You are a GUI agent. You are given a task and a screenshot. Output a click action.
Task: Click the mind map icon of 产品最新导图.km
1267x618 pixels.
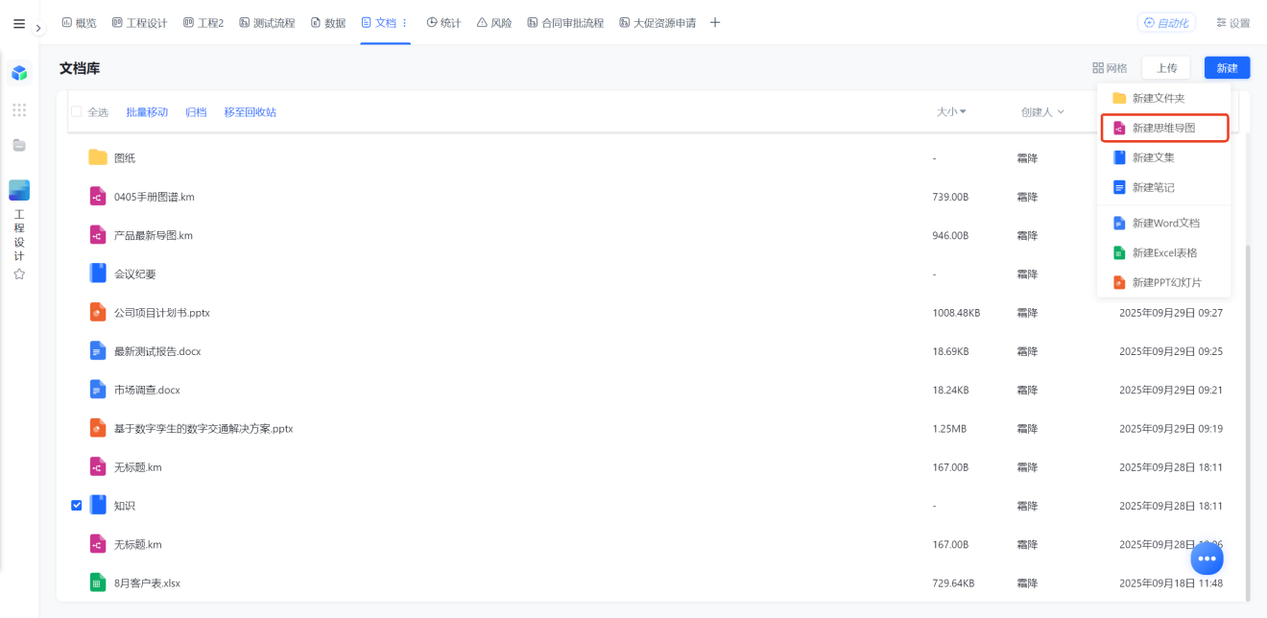[x=97, y=235]
